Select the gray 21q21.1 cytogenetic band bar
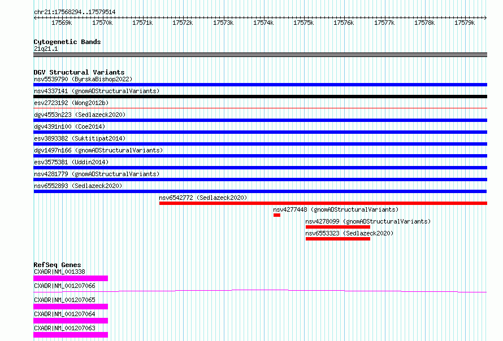Viewport: 503px width, 341px height. point(260,55)
